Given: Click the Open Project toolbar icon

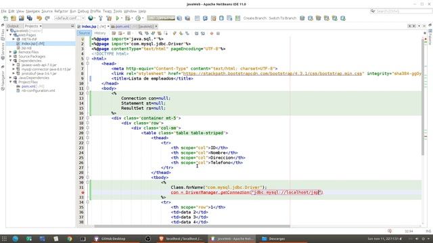Looking at the screenshot, I should 21,18.
